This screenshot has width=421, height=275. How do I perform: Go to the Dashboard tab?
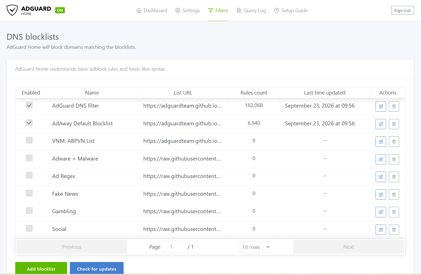coord(152,11)
